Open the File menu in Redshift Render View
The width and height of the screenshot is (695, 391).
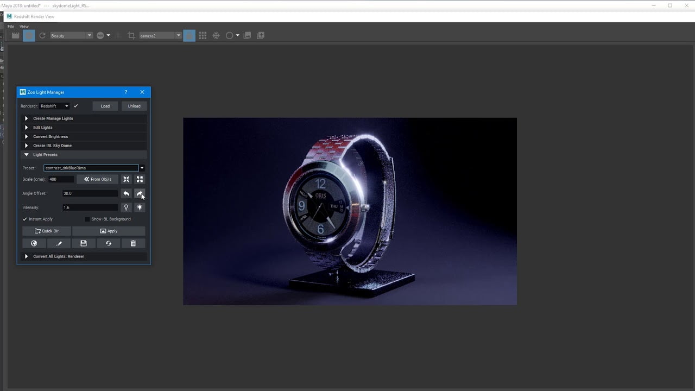(11, 26)
